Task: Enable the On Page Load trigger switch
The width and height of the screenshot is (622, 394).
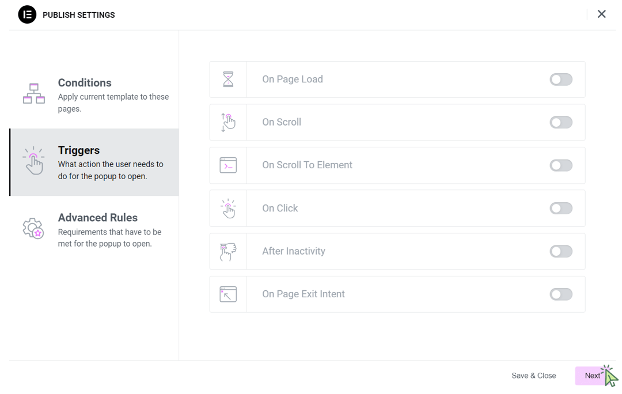Action: click(561, 79)
